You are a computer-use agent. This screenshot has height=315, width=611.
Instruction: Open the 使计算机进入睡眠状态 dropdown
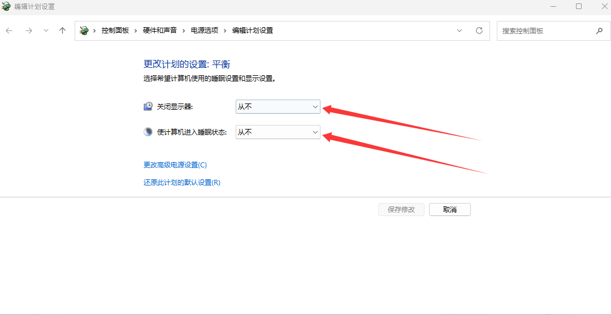click(278, 132)
